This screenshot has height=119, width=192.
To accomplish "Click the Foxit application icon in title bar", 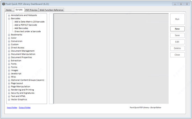I will point(4,4).
